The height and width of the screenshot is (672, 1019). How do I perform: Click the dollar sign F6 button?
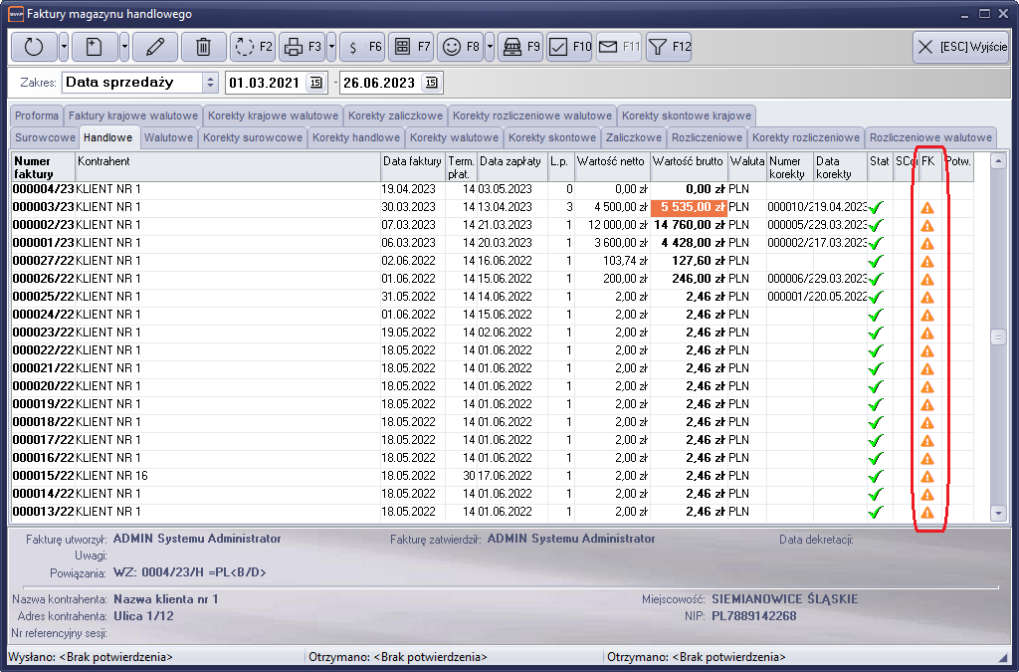pyautogui.click(x=362, y=47)
